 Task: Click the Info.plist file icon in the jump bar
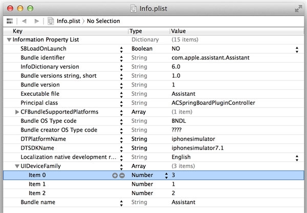(x=51, y=21)
